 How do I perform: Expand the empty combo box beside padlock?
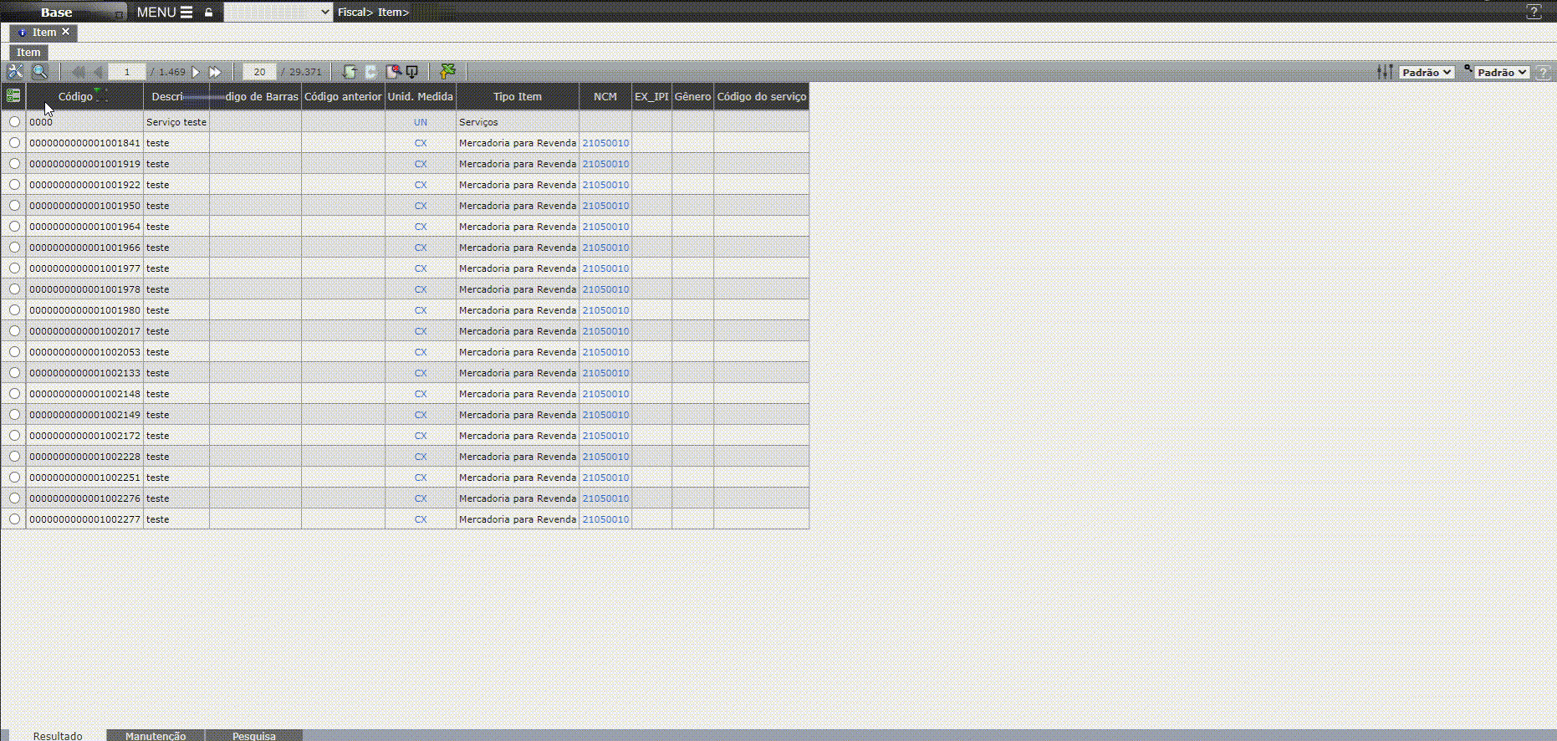tap(278, 13)
